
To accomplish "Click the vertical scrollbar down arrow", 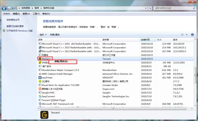I will 195,105.
